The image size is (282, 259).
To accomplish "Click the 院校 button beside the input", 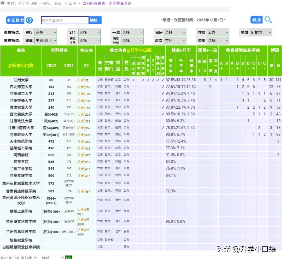I will click(95, 20).
